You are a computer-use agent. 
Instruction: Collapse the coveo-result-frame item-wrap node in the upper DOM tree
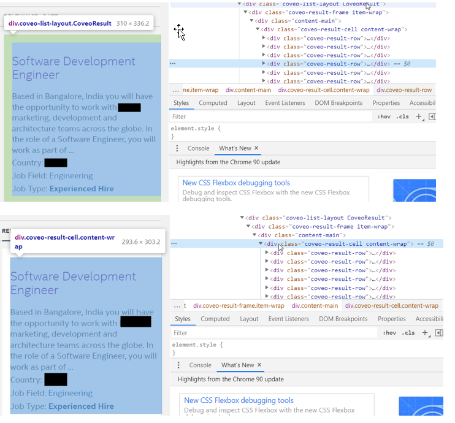(x=246, y=12)
